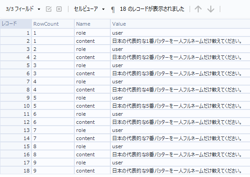Select the 'role' Name cell in record 17
Image resolution: width=250 pixels, height=177 pixels.
coord(92,163)
